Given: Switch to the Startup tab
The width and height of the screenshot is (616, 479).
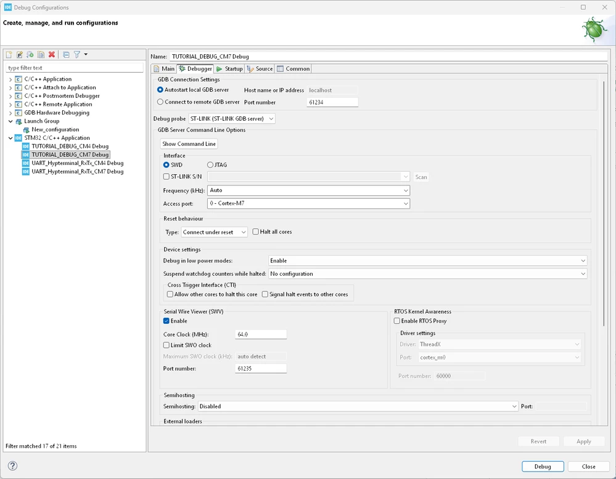Looking at the screenshot, I should coord(229,69).
